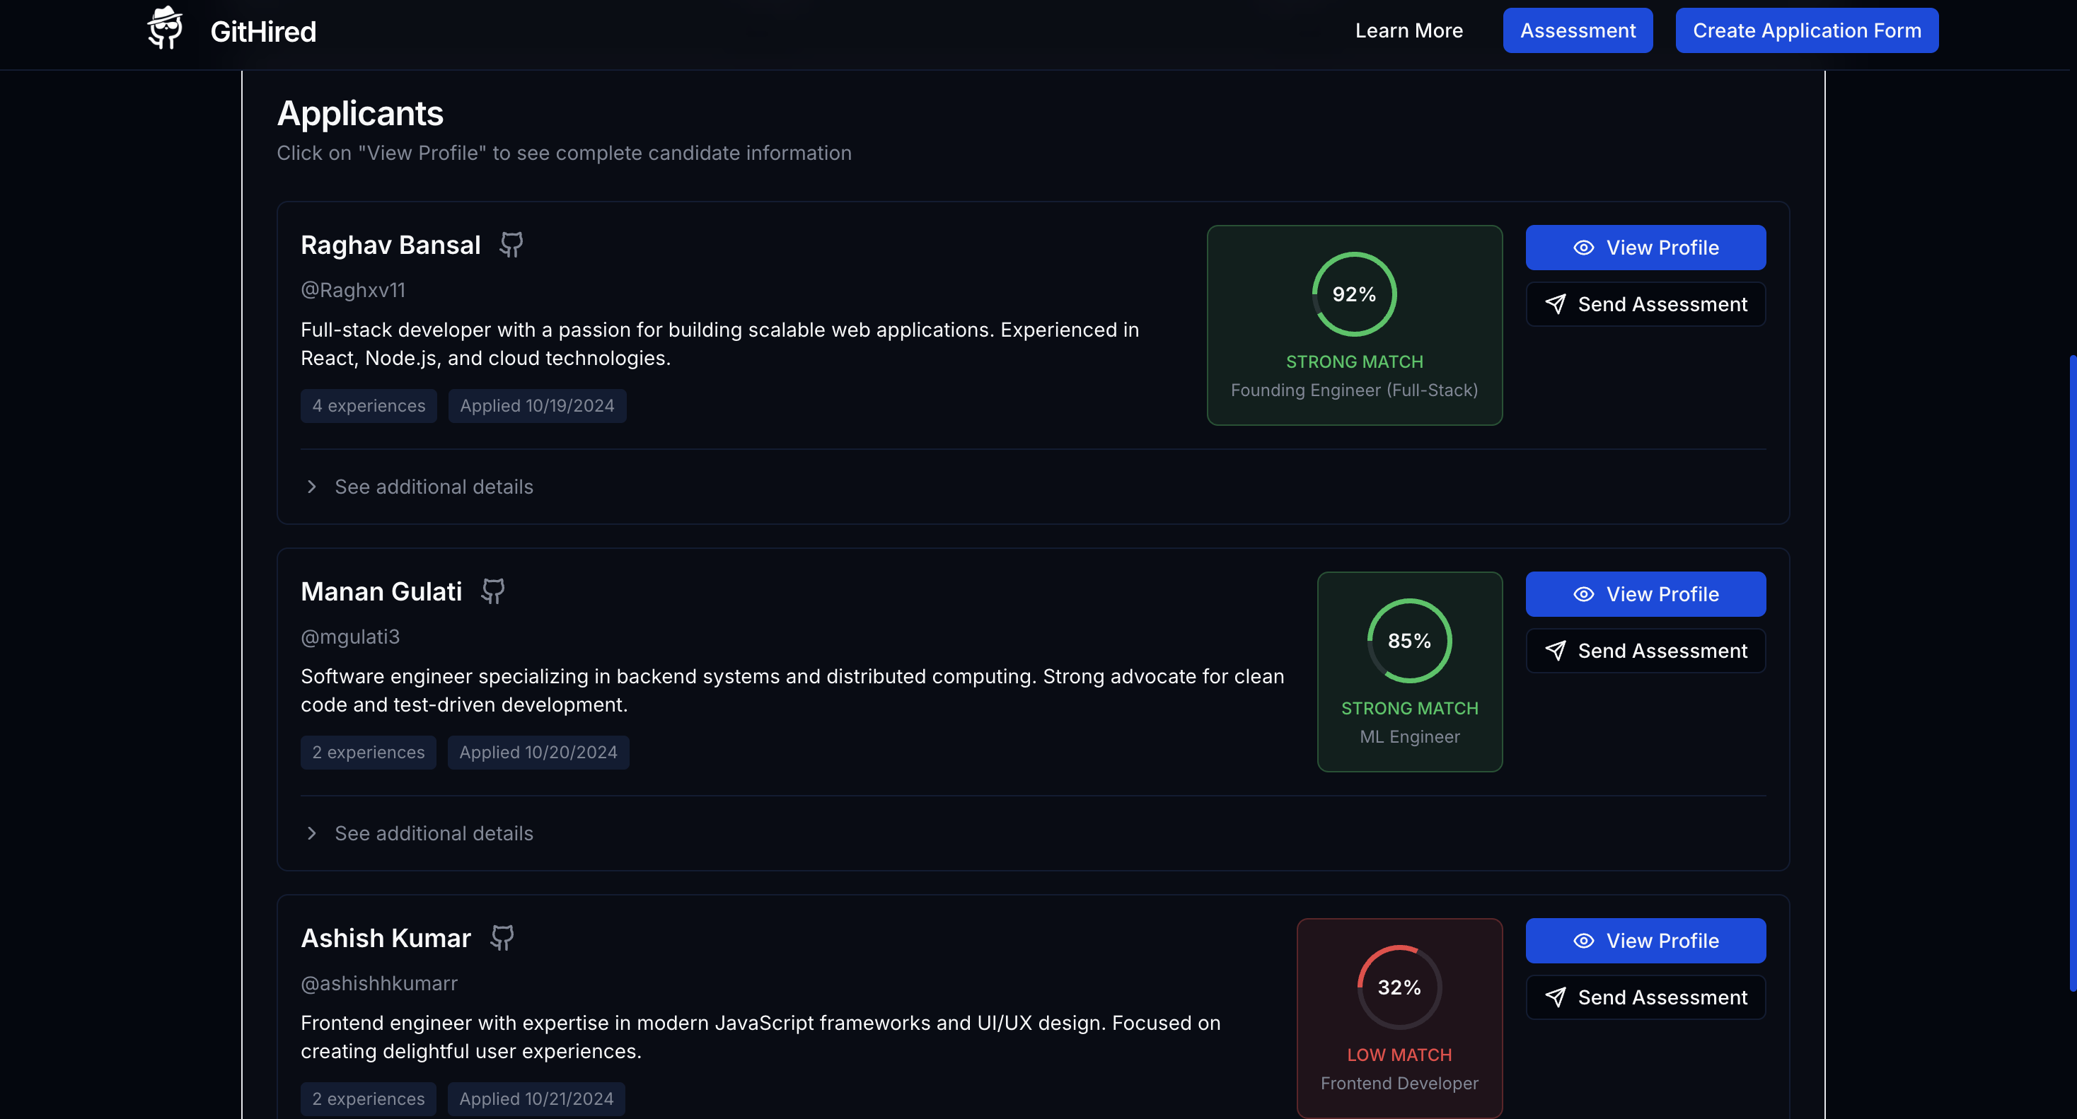Click paper plane icon in Ashish's Send Assessment
Image resolution: width=2077 pixels, height=1119 pixels.
1556,997
